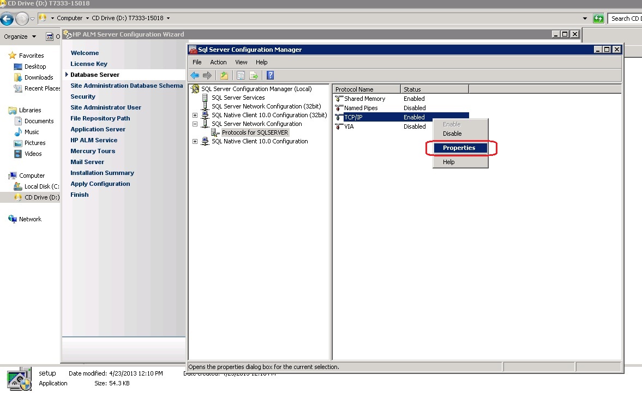Click the Protocols for SQLSERVER node icon

coord(215,132)
